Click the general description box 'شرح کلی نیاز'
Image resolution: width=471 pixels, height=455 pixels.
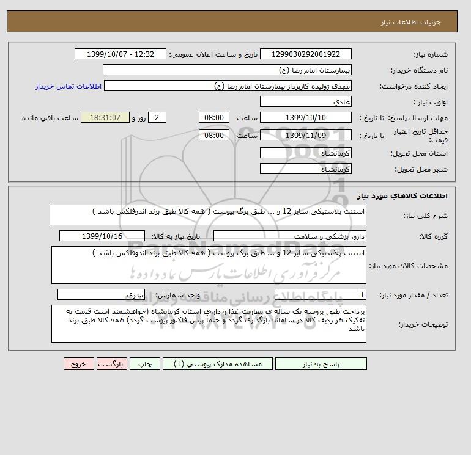[208, 215]
